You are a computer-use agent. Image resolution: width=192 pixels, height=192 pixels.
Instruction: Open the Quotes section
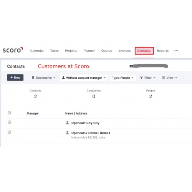[x=107, y=51]
